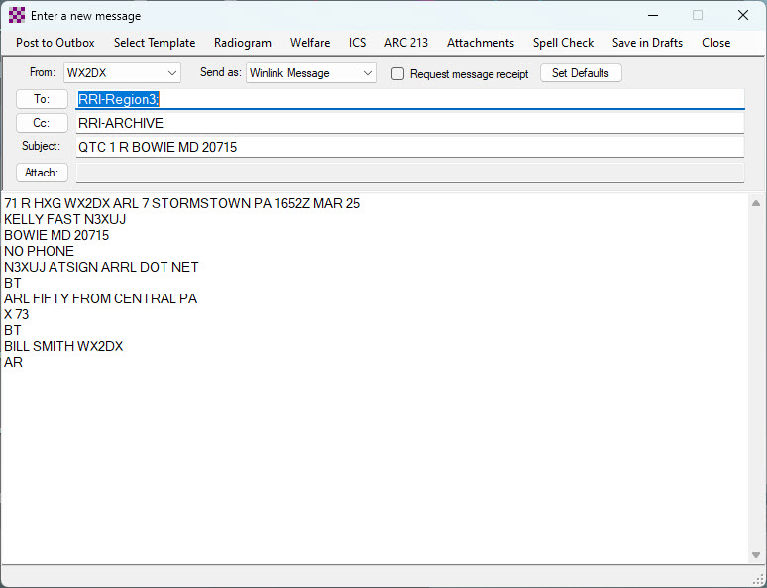This screenshot has width=767, height=588.
Task: Click the Cc field containing RRI-ARCHIVE
Action: (409, 123)
